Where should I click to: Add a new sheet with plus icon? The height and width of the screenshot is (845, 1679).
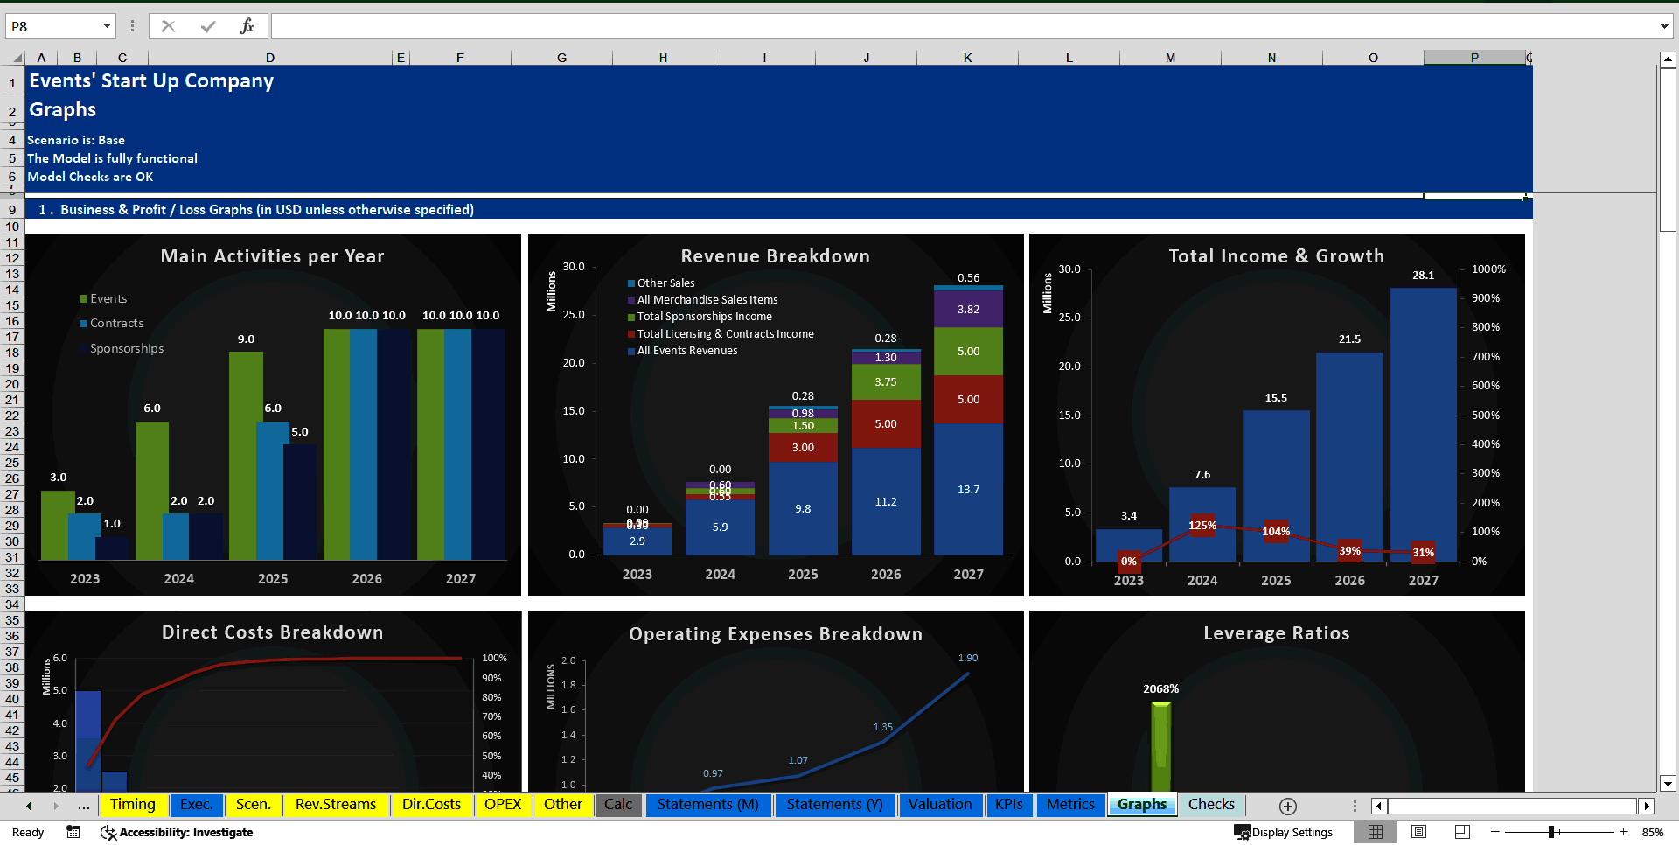coord(1287,806)
